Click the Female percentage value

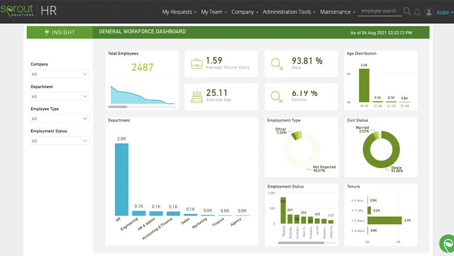point(305,93)
